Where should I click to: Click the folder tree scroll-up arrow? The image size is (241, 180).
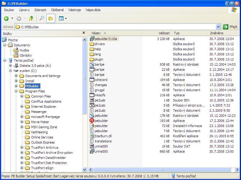click(85, 40)
